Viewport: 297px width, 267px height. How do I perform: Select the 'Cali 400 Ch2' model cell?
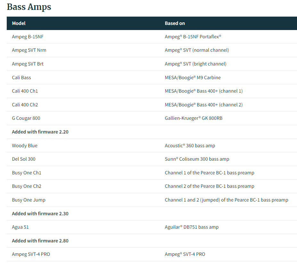pos(25,105)
